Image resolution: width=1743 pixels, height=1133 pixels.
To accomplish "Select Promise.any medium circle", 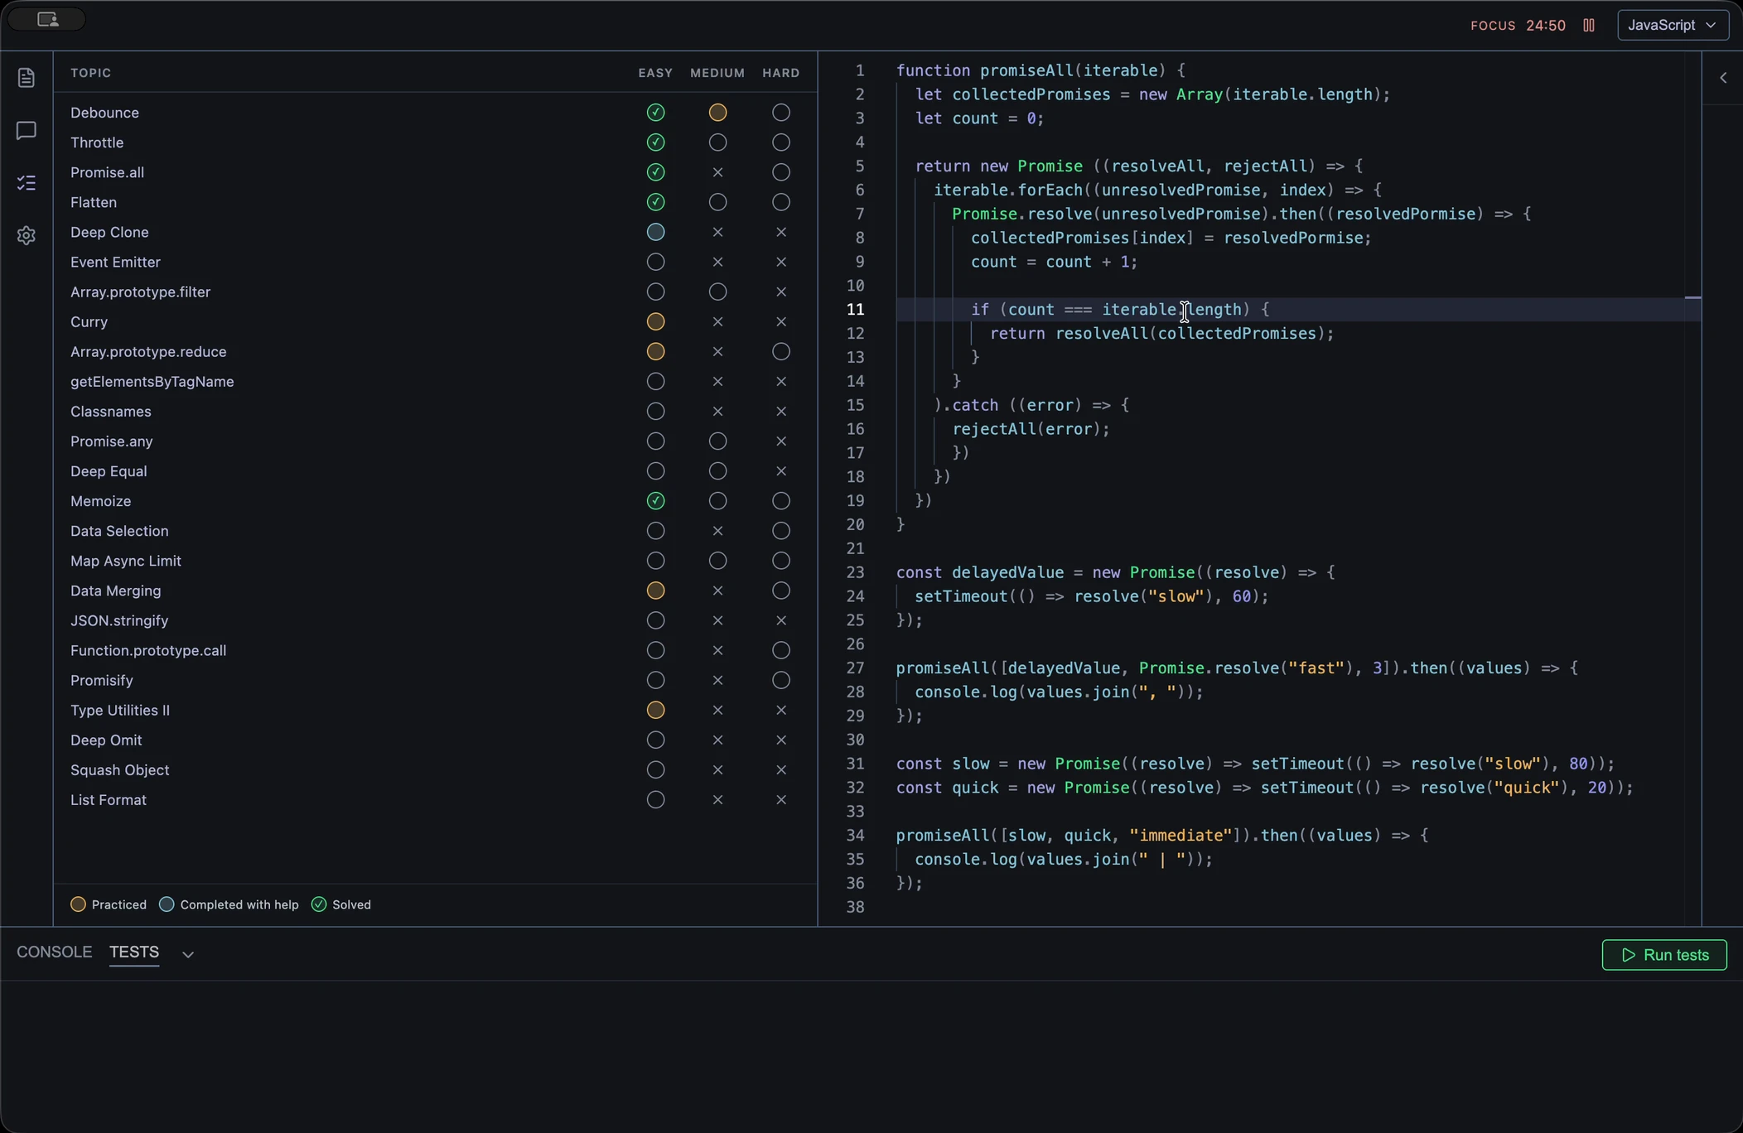I will click(717, 441).
